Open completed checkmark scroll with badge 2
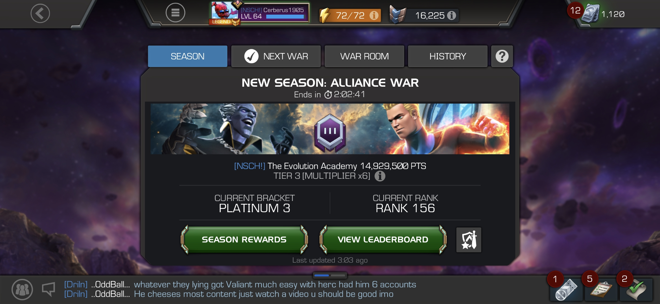Image resolution: width=660 pixels, height=304 pixels. pyautogui.click(x=636, y=289)
